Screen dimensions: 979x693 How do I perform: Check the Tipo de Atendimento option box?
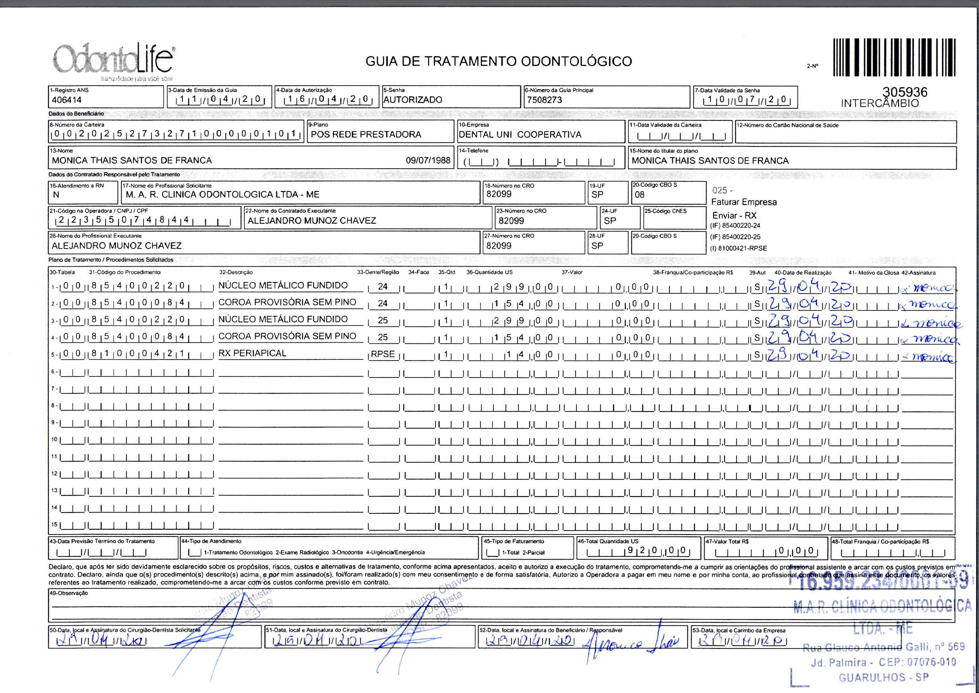click(195, 553)
